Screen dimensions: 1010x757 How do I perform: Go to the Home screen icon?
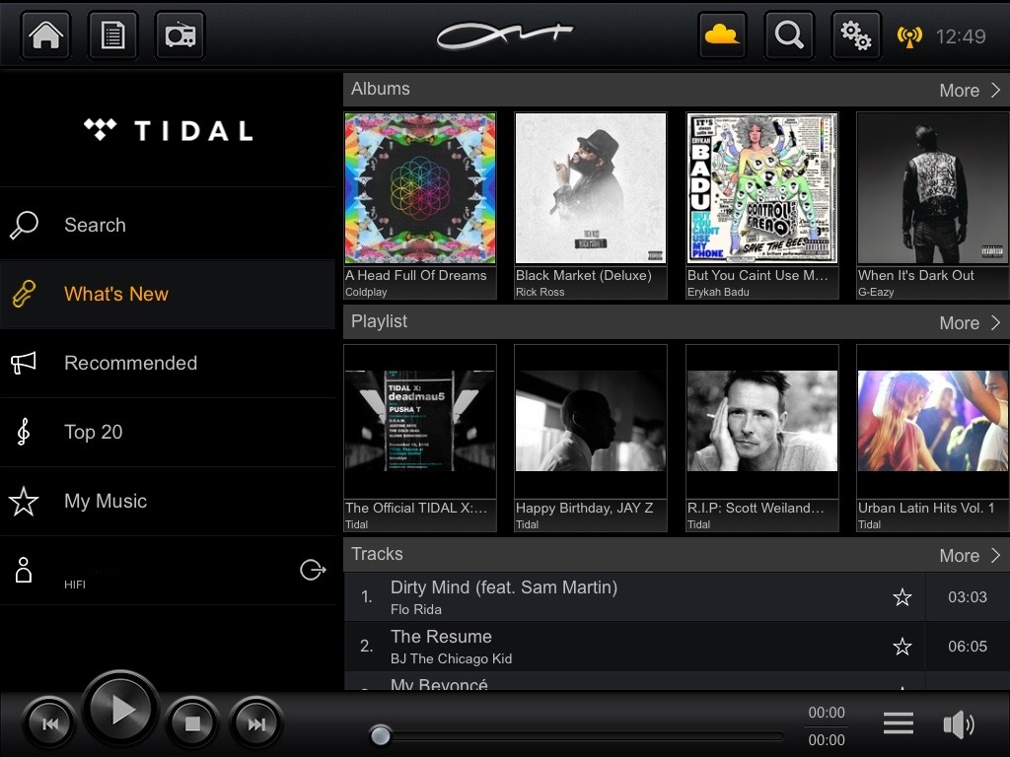coord(45,35)
